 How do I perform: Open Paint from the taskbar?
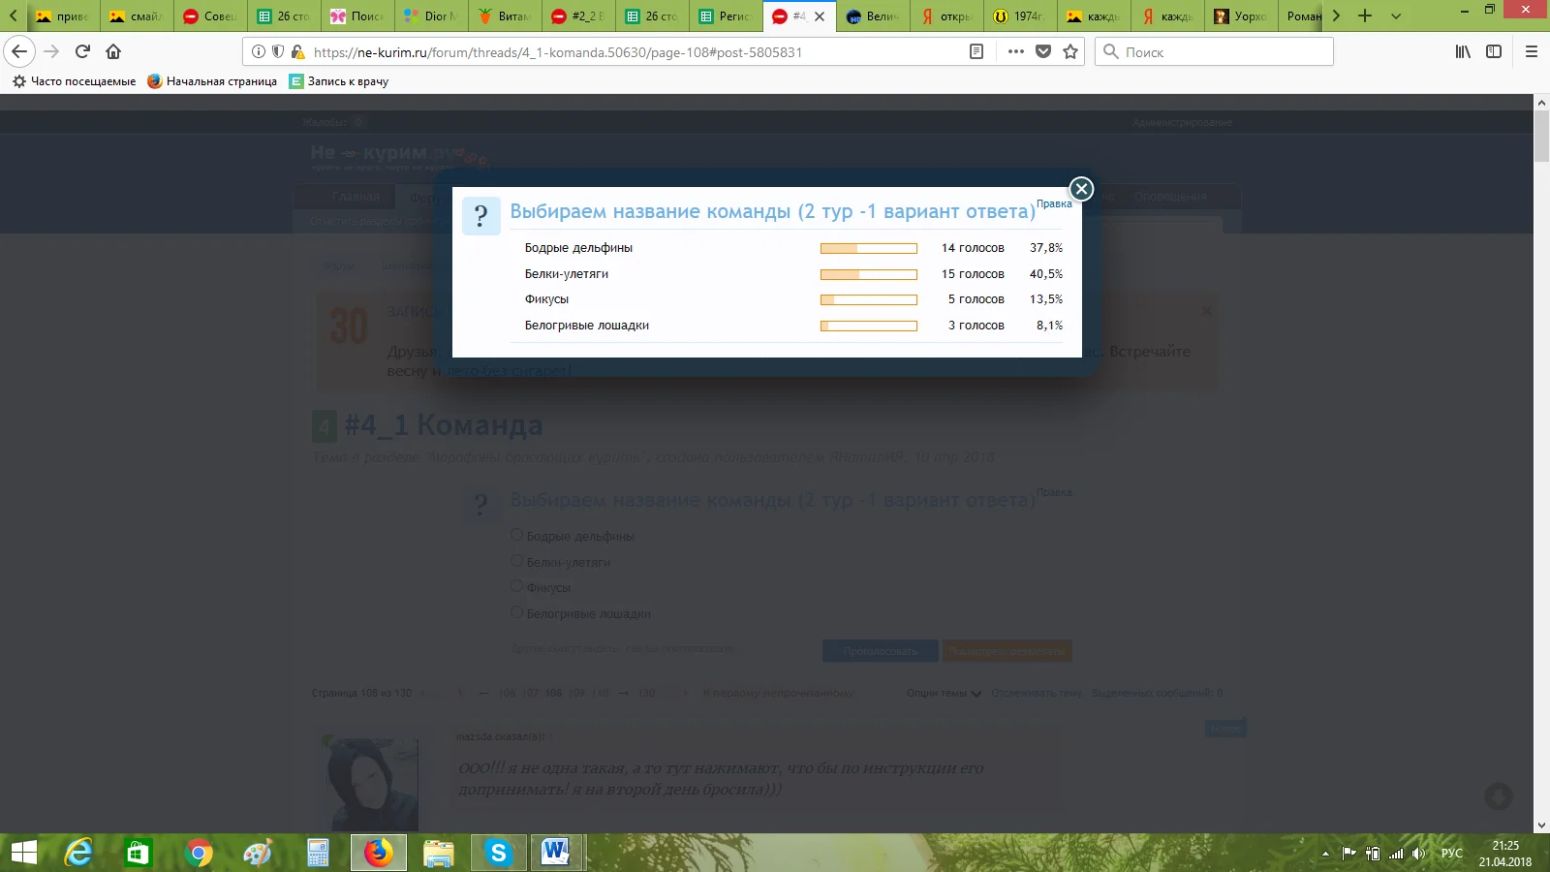point(258,853)
